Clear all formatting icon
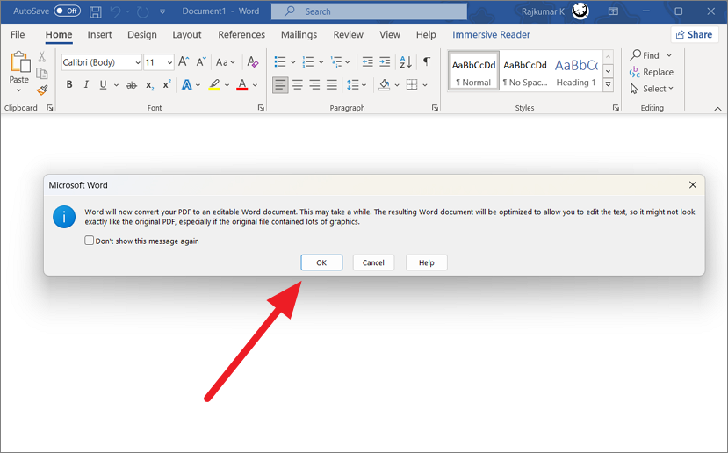 [x=253, y=61]
